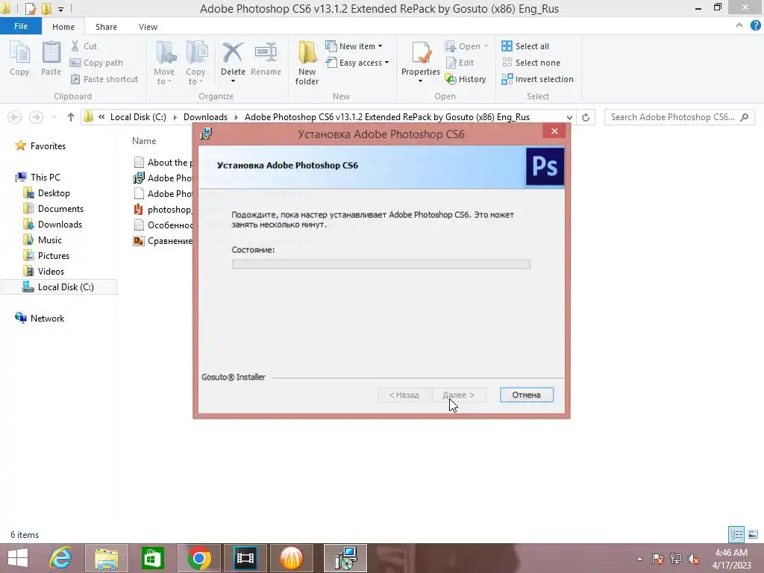Image resolution: width=764 pixels, height=573 pixels.
Task: Open the File tab
Action: pyautogui.click(x=21, y=26)
